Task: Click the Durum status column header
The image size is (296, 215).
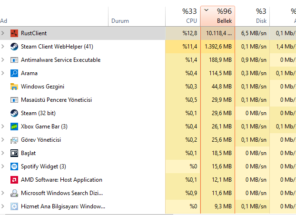Action: pos(120,21)
